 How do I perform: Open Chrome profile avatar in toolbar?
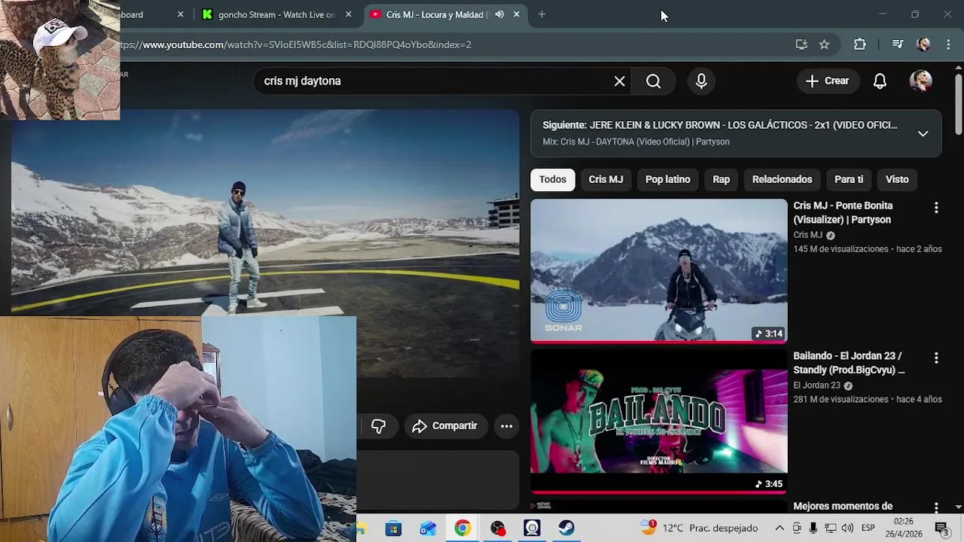point(923,44)
